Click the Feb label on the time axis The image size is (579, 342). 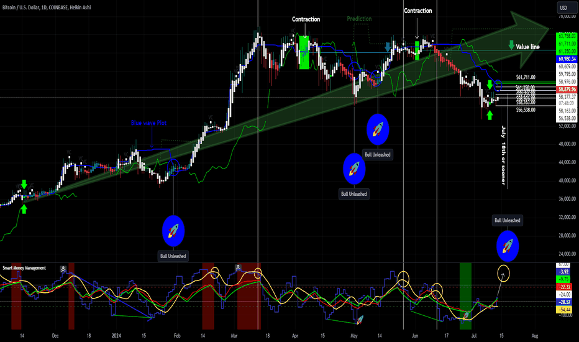[x=177, y=336]
